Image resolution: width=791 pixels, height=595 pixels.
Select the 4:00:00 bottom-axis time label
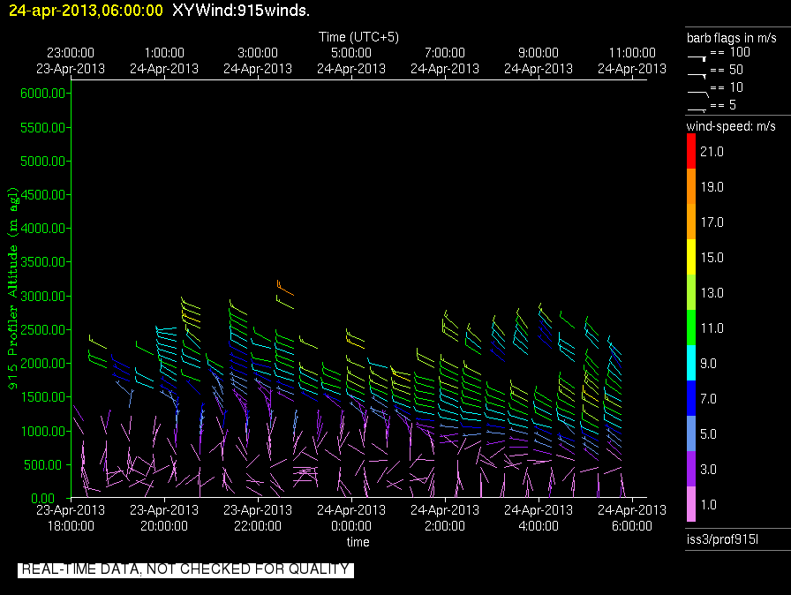click(x=539, y=526)
